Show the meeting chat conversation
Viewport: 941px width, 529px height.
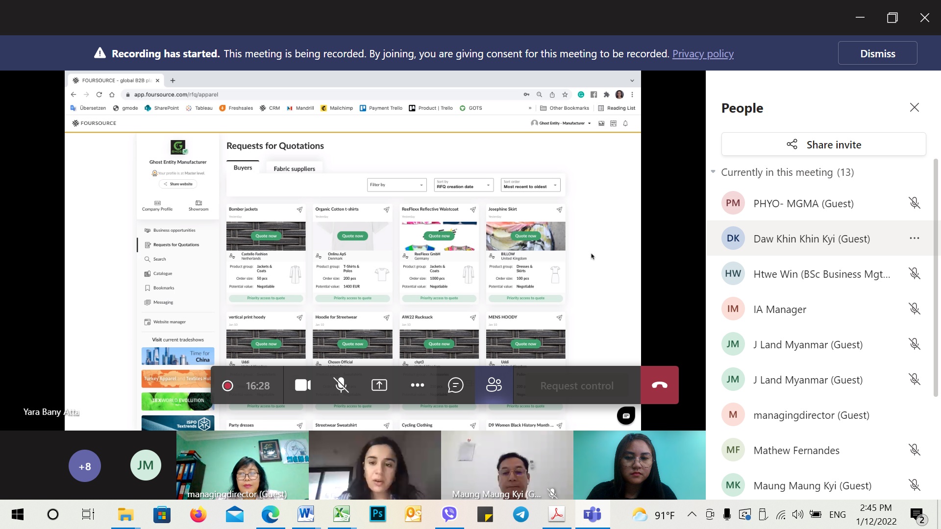coord(456,385)
